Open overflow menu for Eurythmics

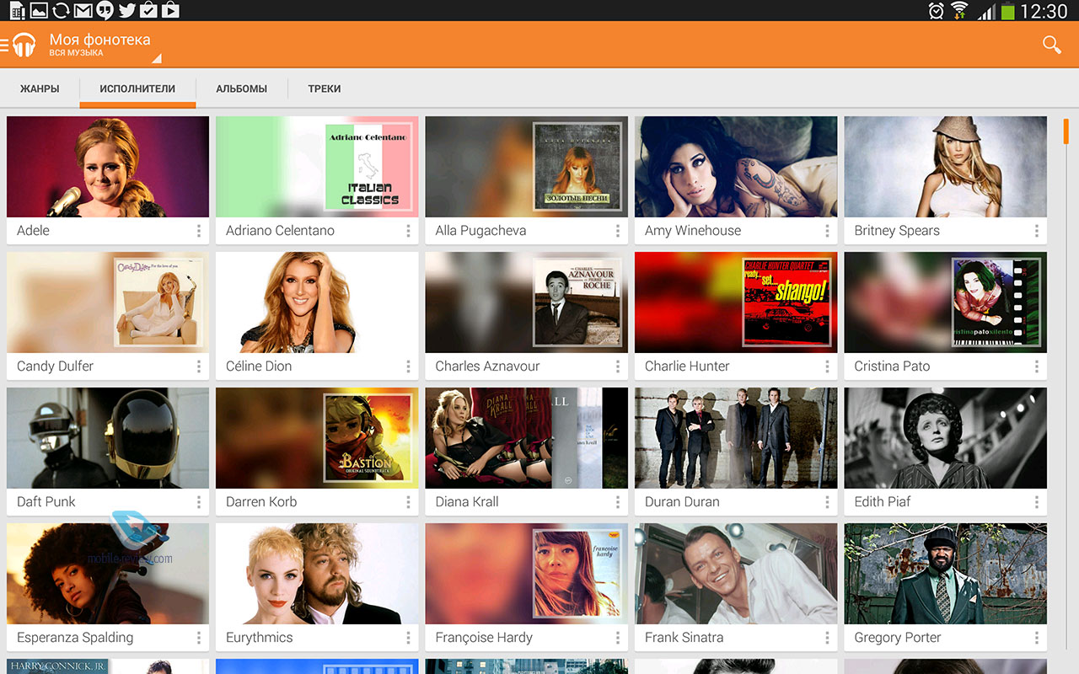tap(408, 638)
